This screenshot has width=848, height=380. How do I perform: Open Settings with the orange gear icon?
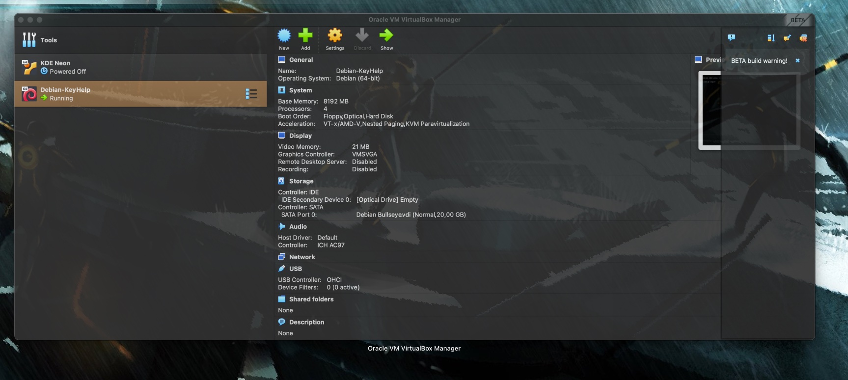click(x=335, y=36)
